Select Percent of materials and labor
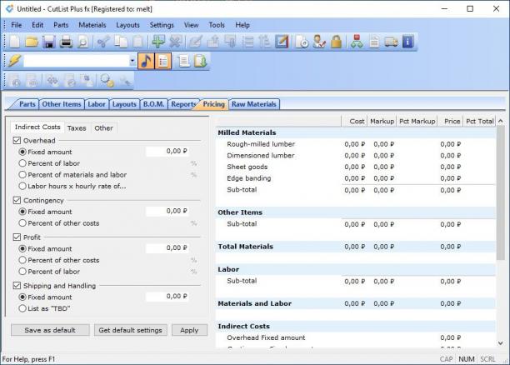The image size is (510, 365). click(72, 175)
